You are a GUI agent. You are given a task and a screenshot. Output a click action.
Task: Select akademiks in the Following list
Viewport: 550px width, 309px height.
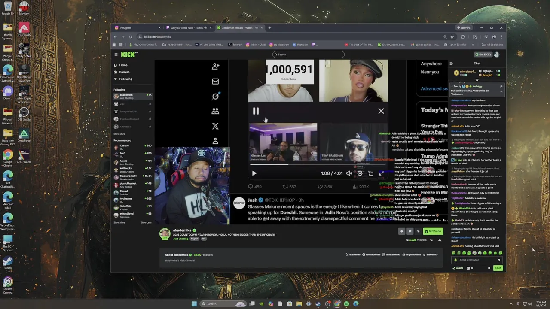[x=132, y=96]
